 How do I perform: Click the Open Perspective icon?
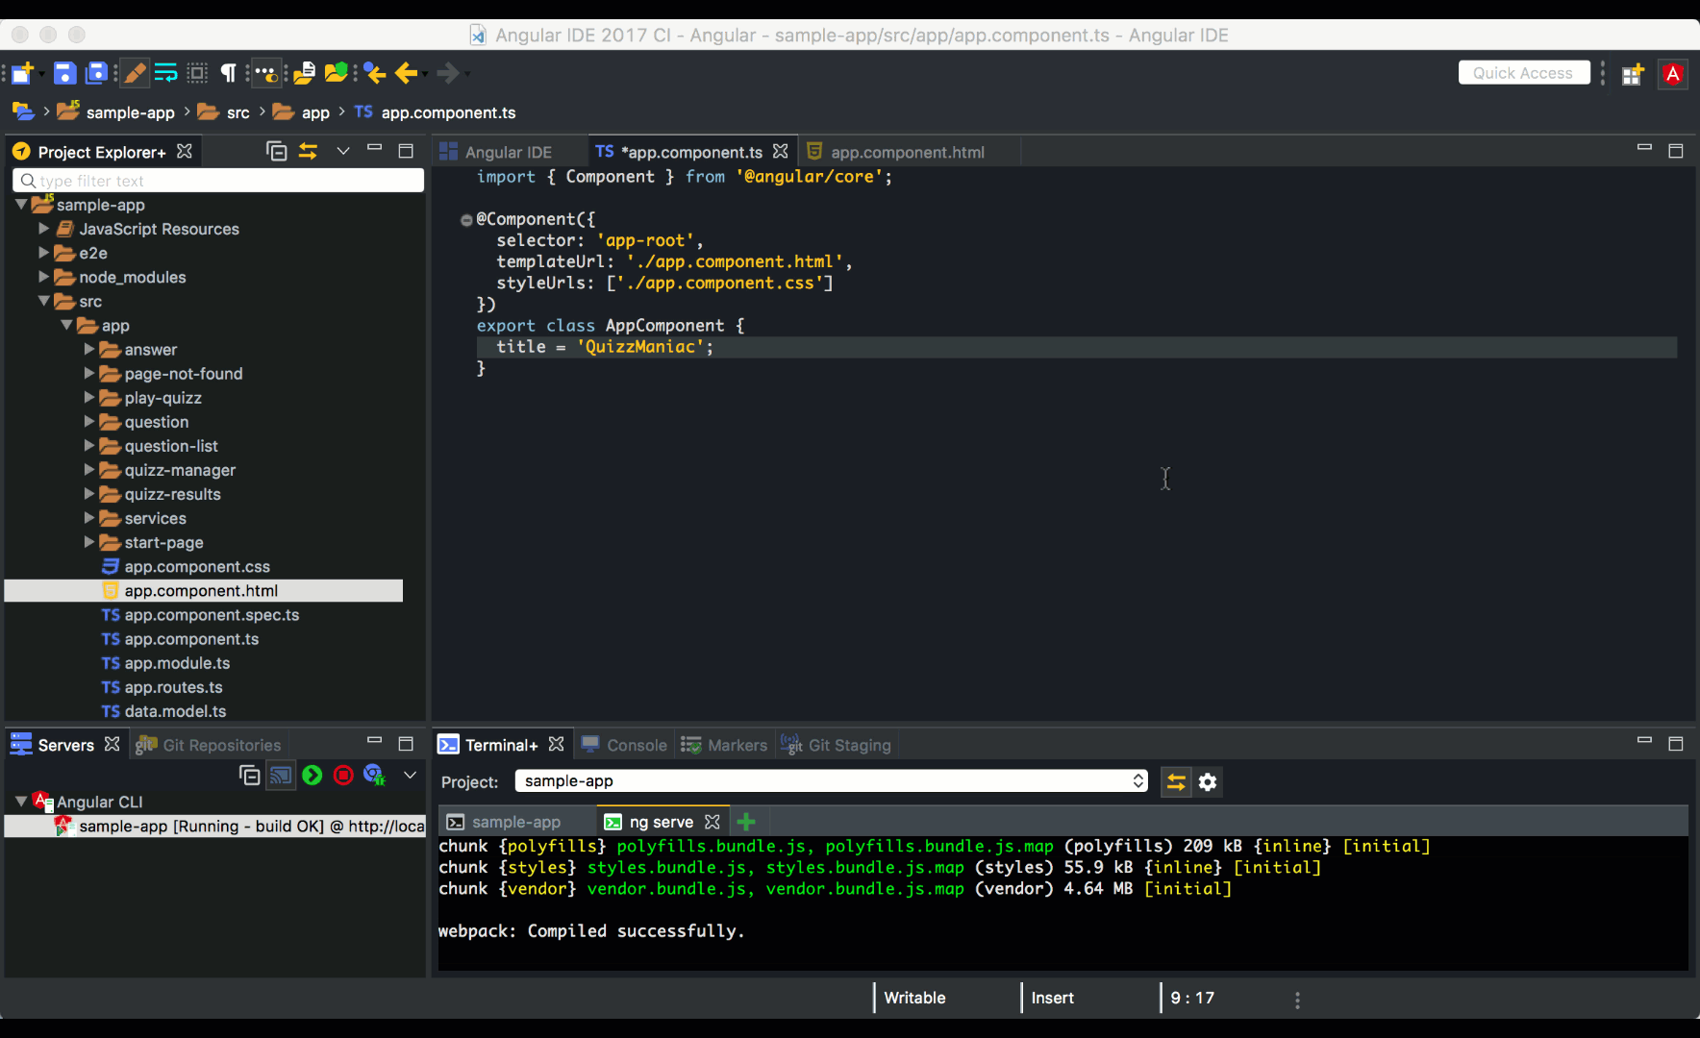point(1633,74)
